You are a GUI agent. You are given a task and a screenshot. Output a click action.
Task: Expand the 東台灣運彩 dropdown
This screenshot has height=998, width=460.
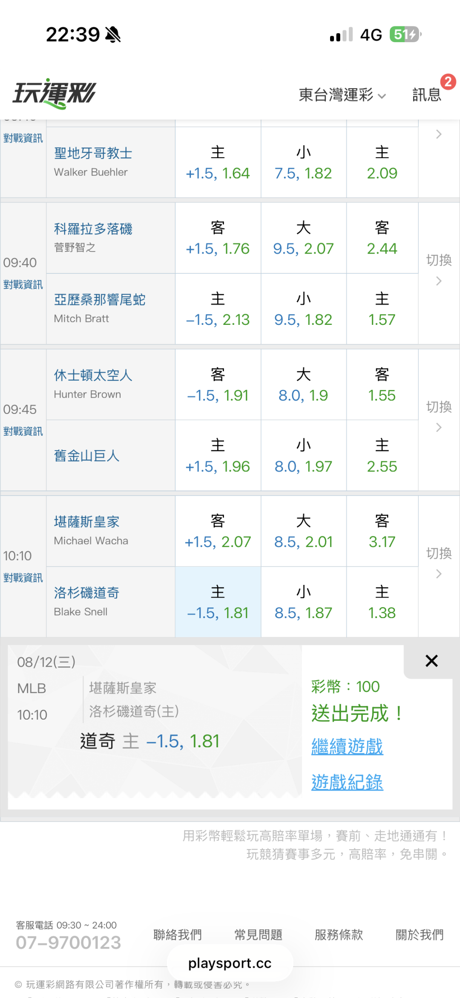pos(342,95)
